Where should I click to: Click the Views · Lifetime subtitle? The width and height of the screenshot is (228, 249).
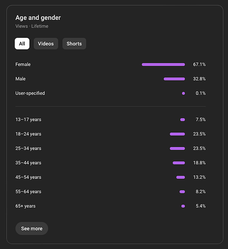click(32, 26)
